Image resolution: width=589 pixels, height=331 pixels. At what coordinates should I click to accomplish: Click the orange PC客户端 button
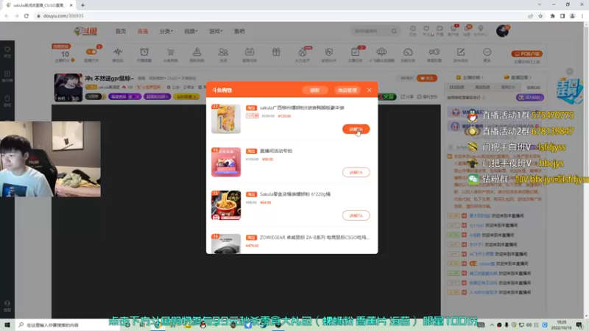(526, 54)
